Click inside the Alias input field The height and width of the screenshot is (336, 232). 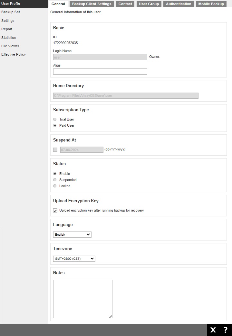point(100,71)
